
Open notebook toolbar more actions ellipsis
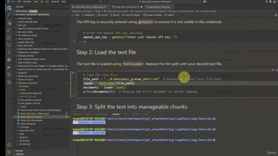(x=178, y=15)
